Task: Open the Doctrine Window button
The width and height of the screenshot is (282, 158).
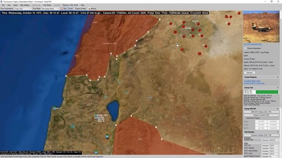Action: 261,135
